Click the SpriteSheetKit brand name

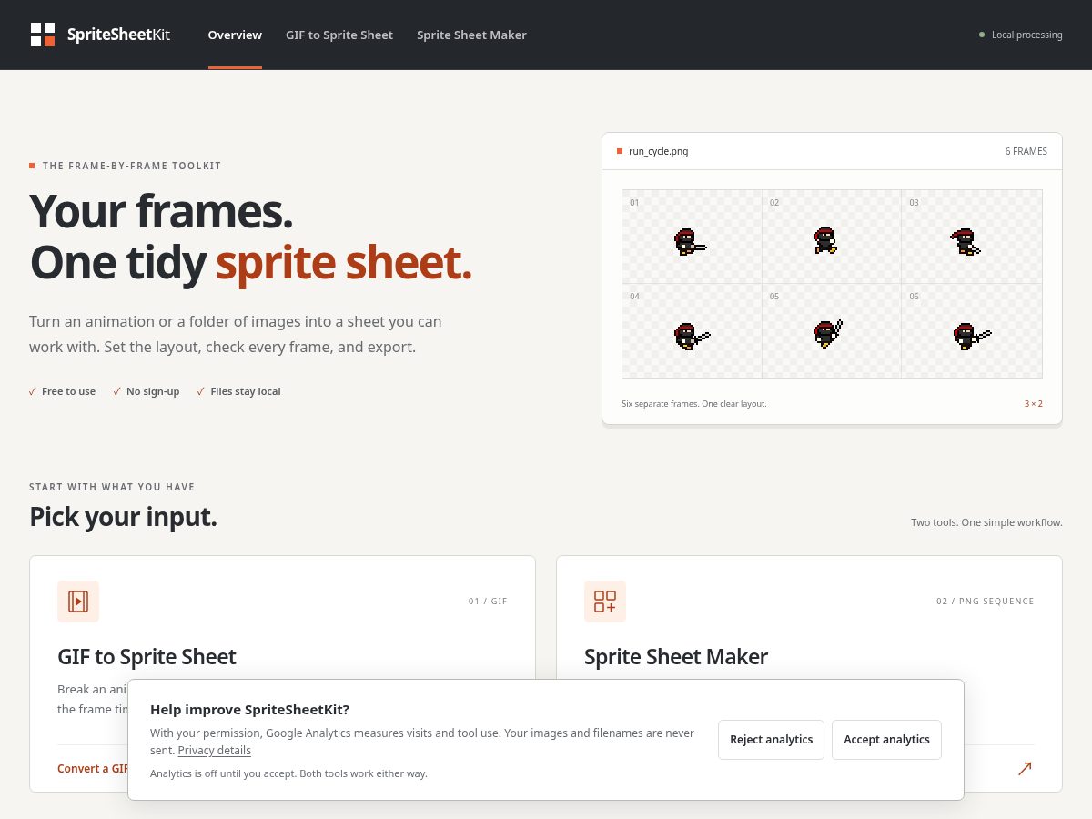118,35
